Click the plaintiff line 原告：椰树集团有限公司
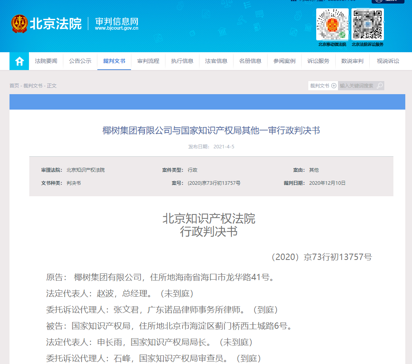Viewport: 412px width, 364px height. 161,277
